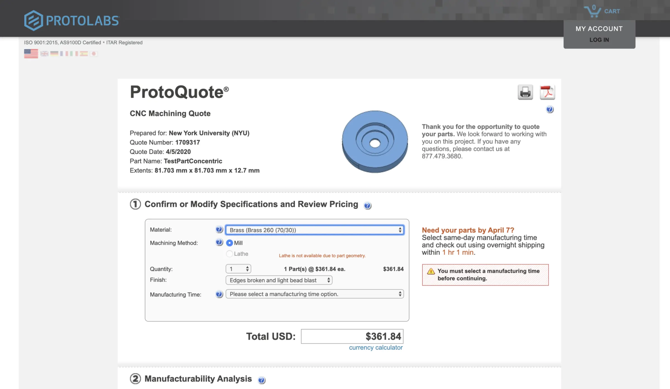Viewport: 670px width, 389px height.
Task: Select the United States flag
Action: [31, 54]
